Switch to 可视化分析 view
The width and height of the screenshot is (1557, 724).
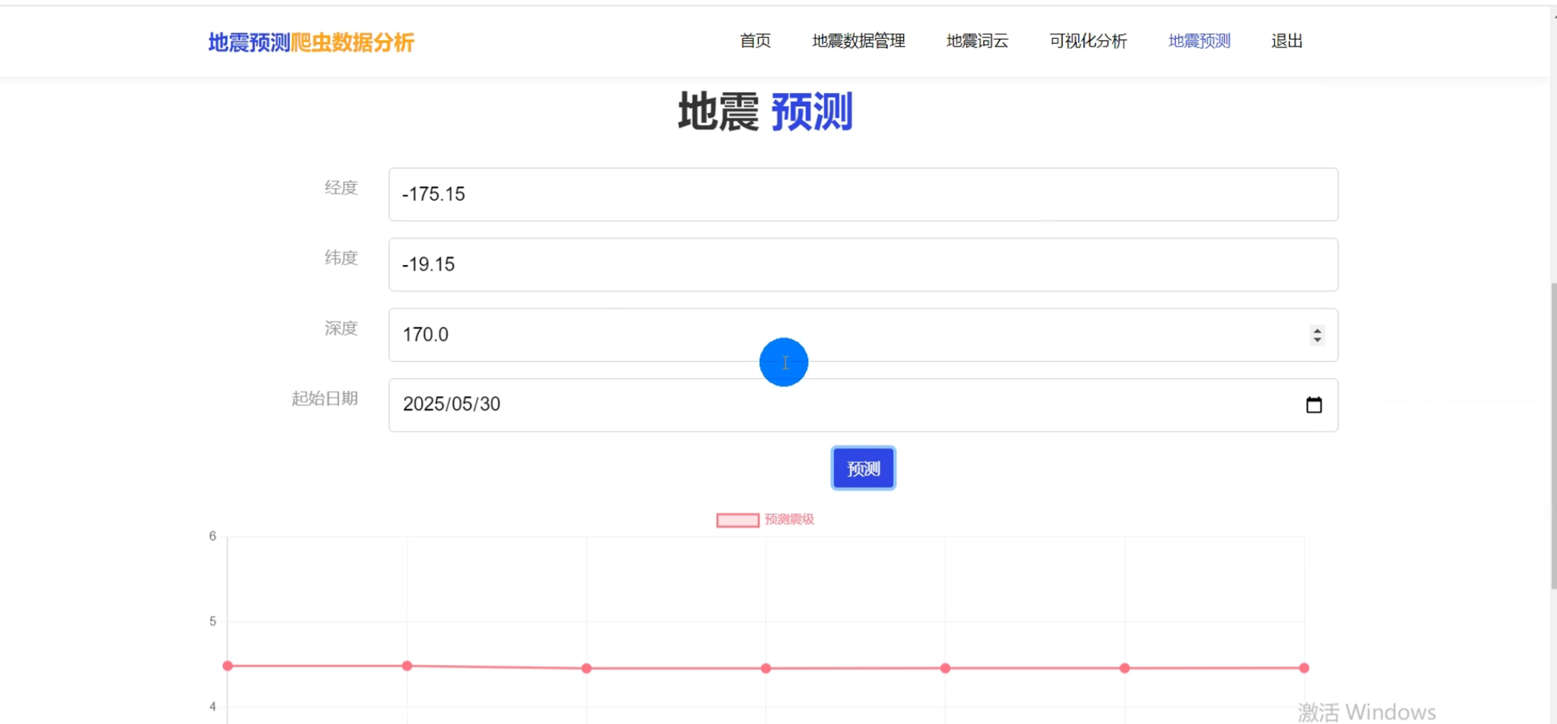point(1087,41)
